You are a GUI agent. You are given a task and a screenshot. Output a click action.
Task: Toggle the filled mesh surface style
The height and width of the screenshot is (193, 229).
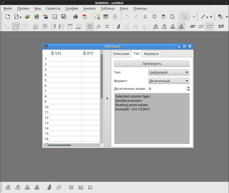(181, 26)
